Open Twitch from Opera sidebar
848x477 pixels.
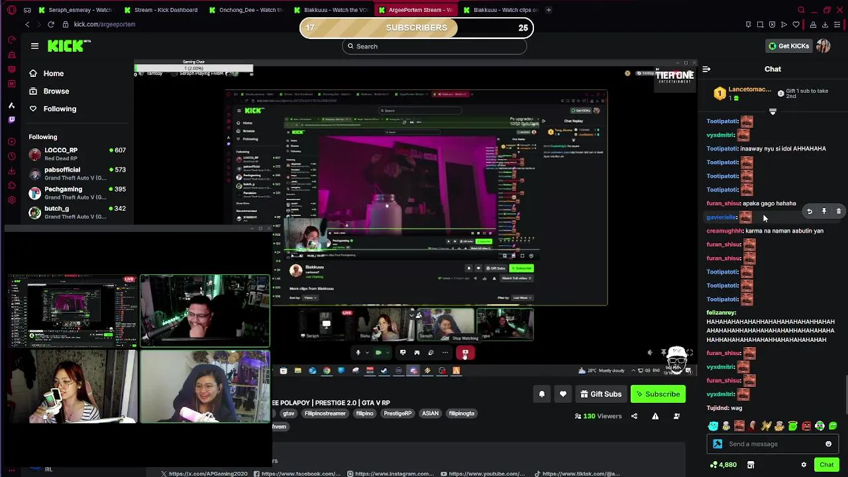(11, 120)
